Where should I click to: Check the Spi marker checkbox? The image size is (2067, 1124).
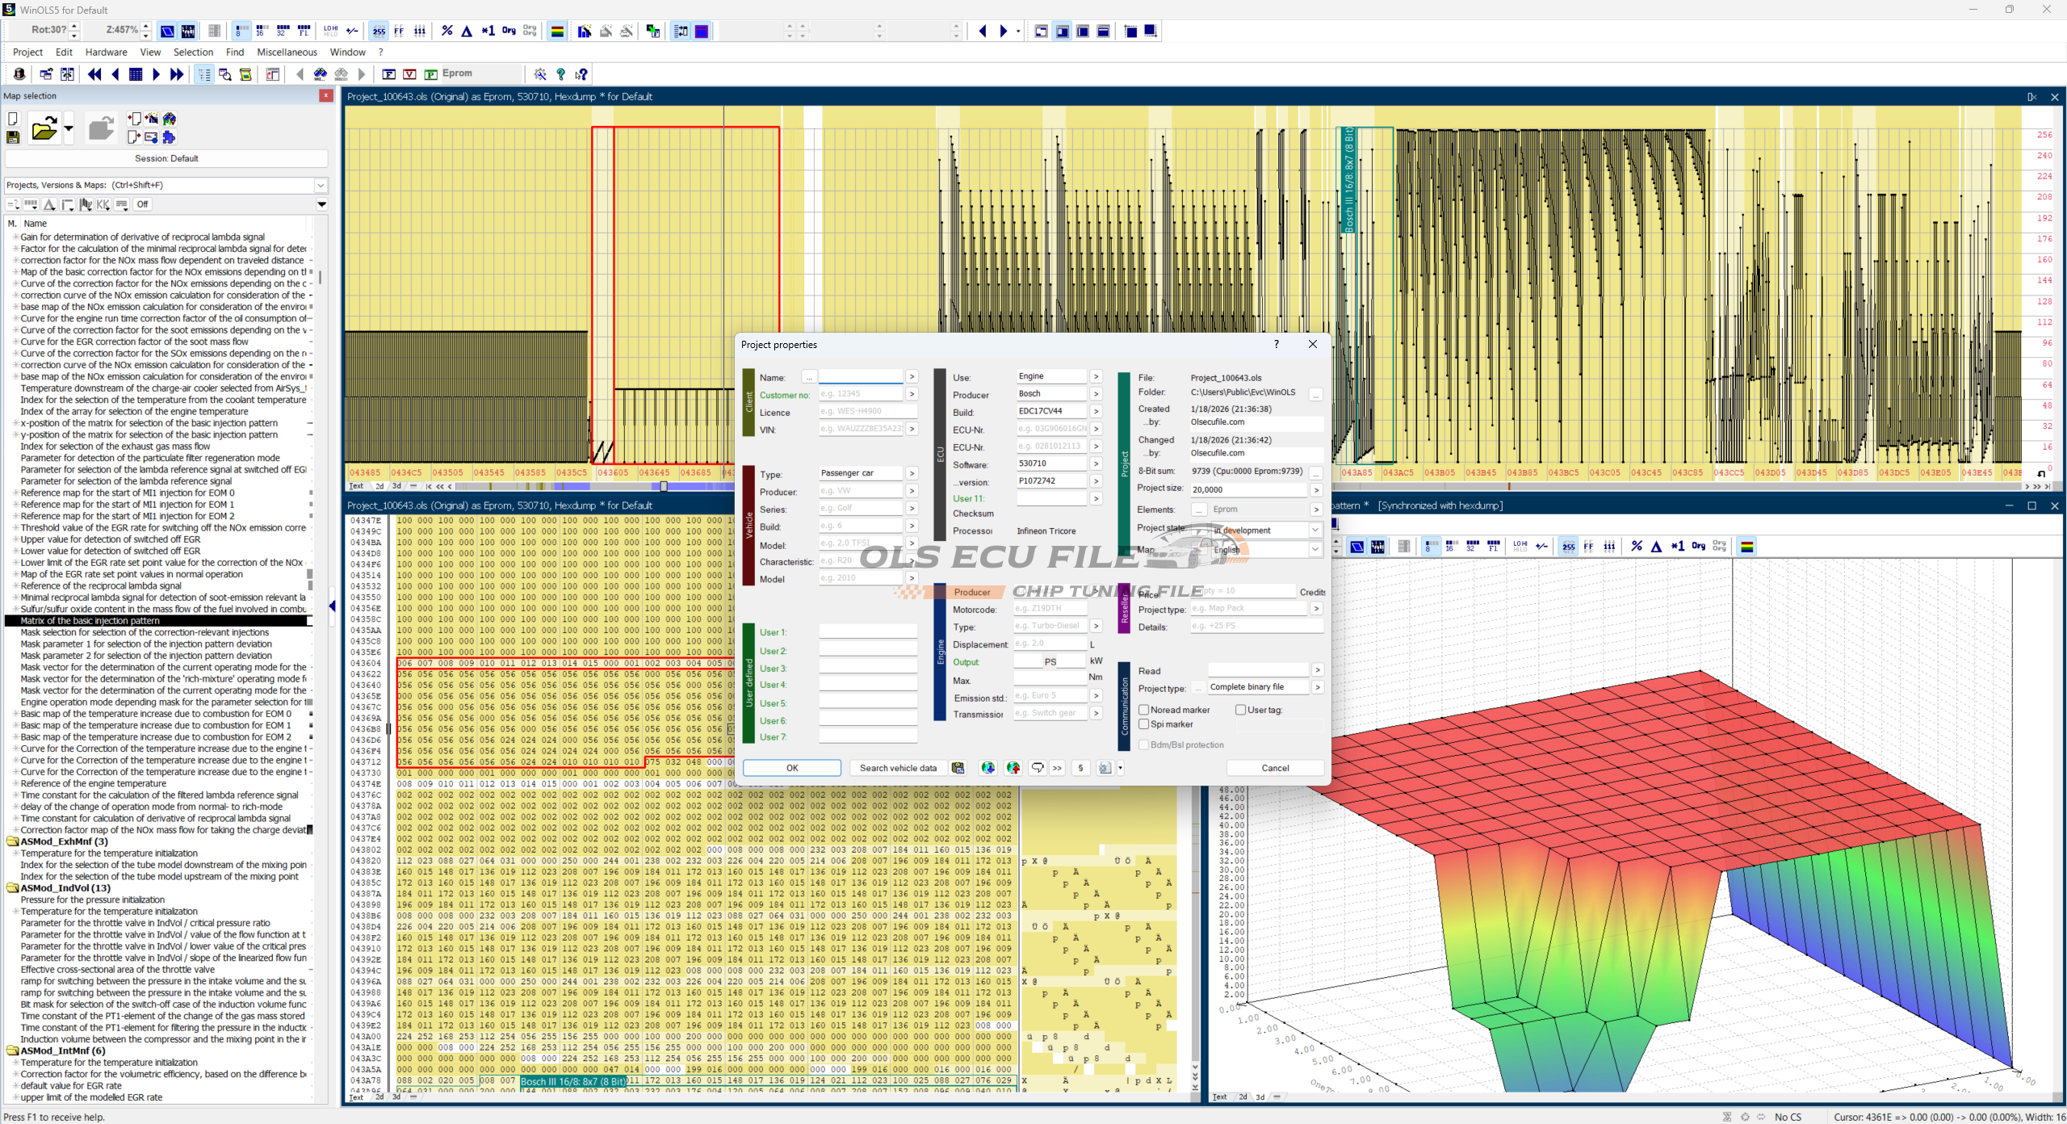pos(1144,724)
